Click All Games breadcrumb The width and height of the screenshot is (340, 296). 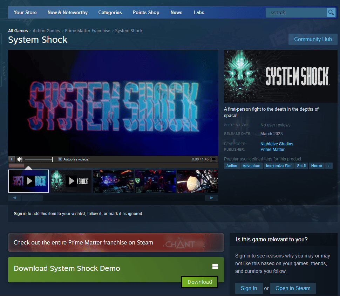tap(18, 31)
